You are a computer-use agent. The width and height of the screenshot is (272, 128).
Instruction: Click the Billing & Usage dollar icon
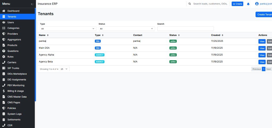(4, 91)
